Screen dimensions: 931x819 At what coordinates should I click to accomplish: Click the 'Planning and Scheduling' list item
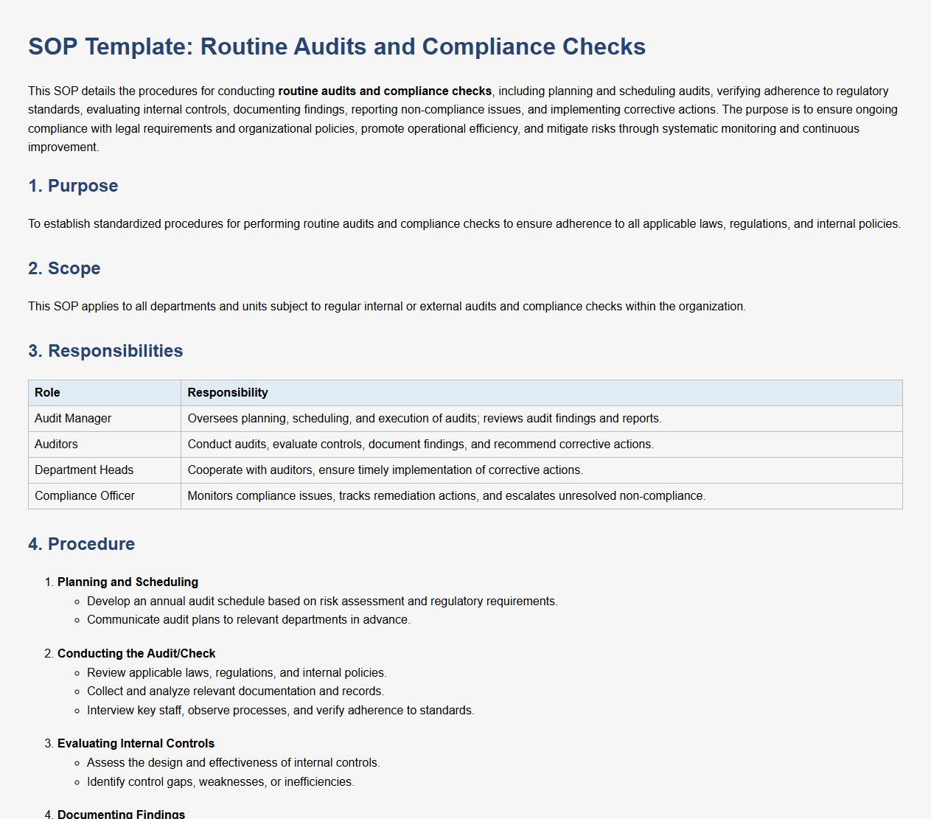128,582
